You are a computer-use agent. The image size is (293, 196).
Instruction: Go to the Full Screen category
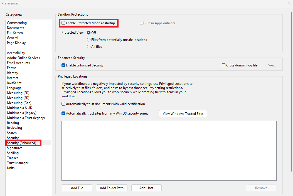15,33
